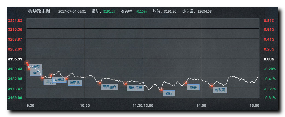The image size is (285, 117).
Task: Click the 雄安 label beside 石墨烯
Action: (x=50, y=82)
